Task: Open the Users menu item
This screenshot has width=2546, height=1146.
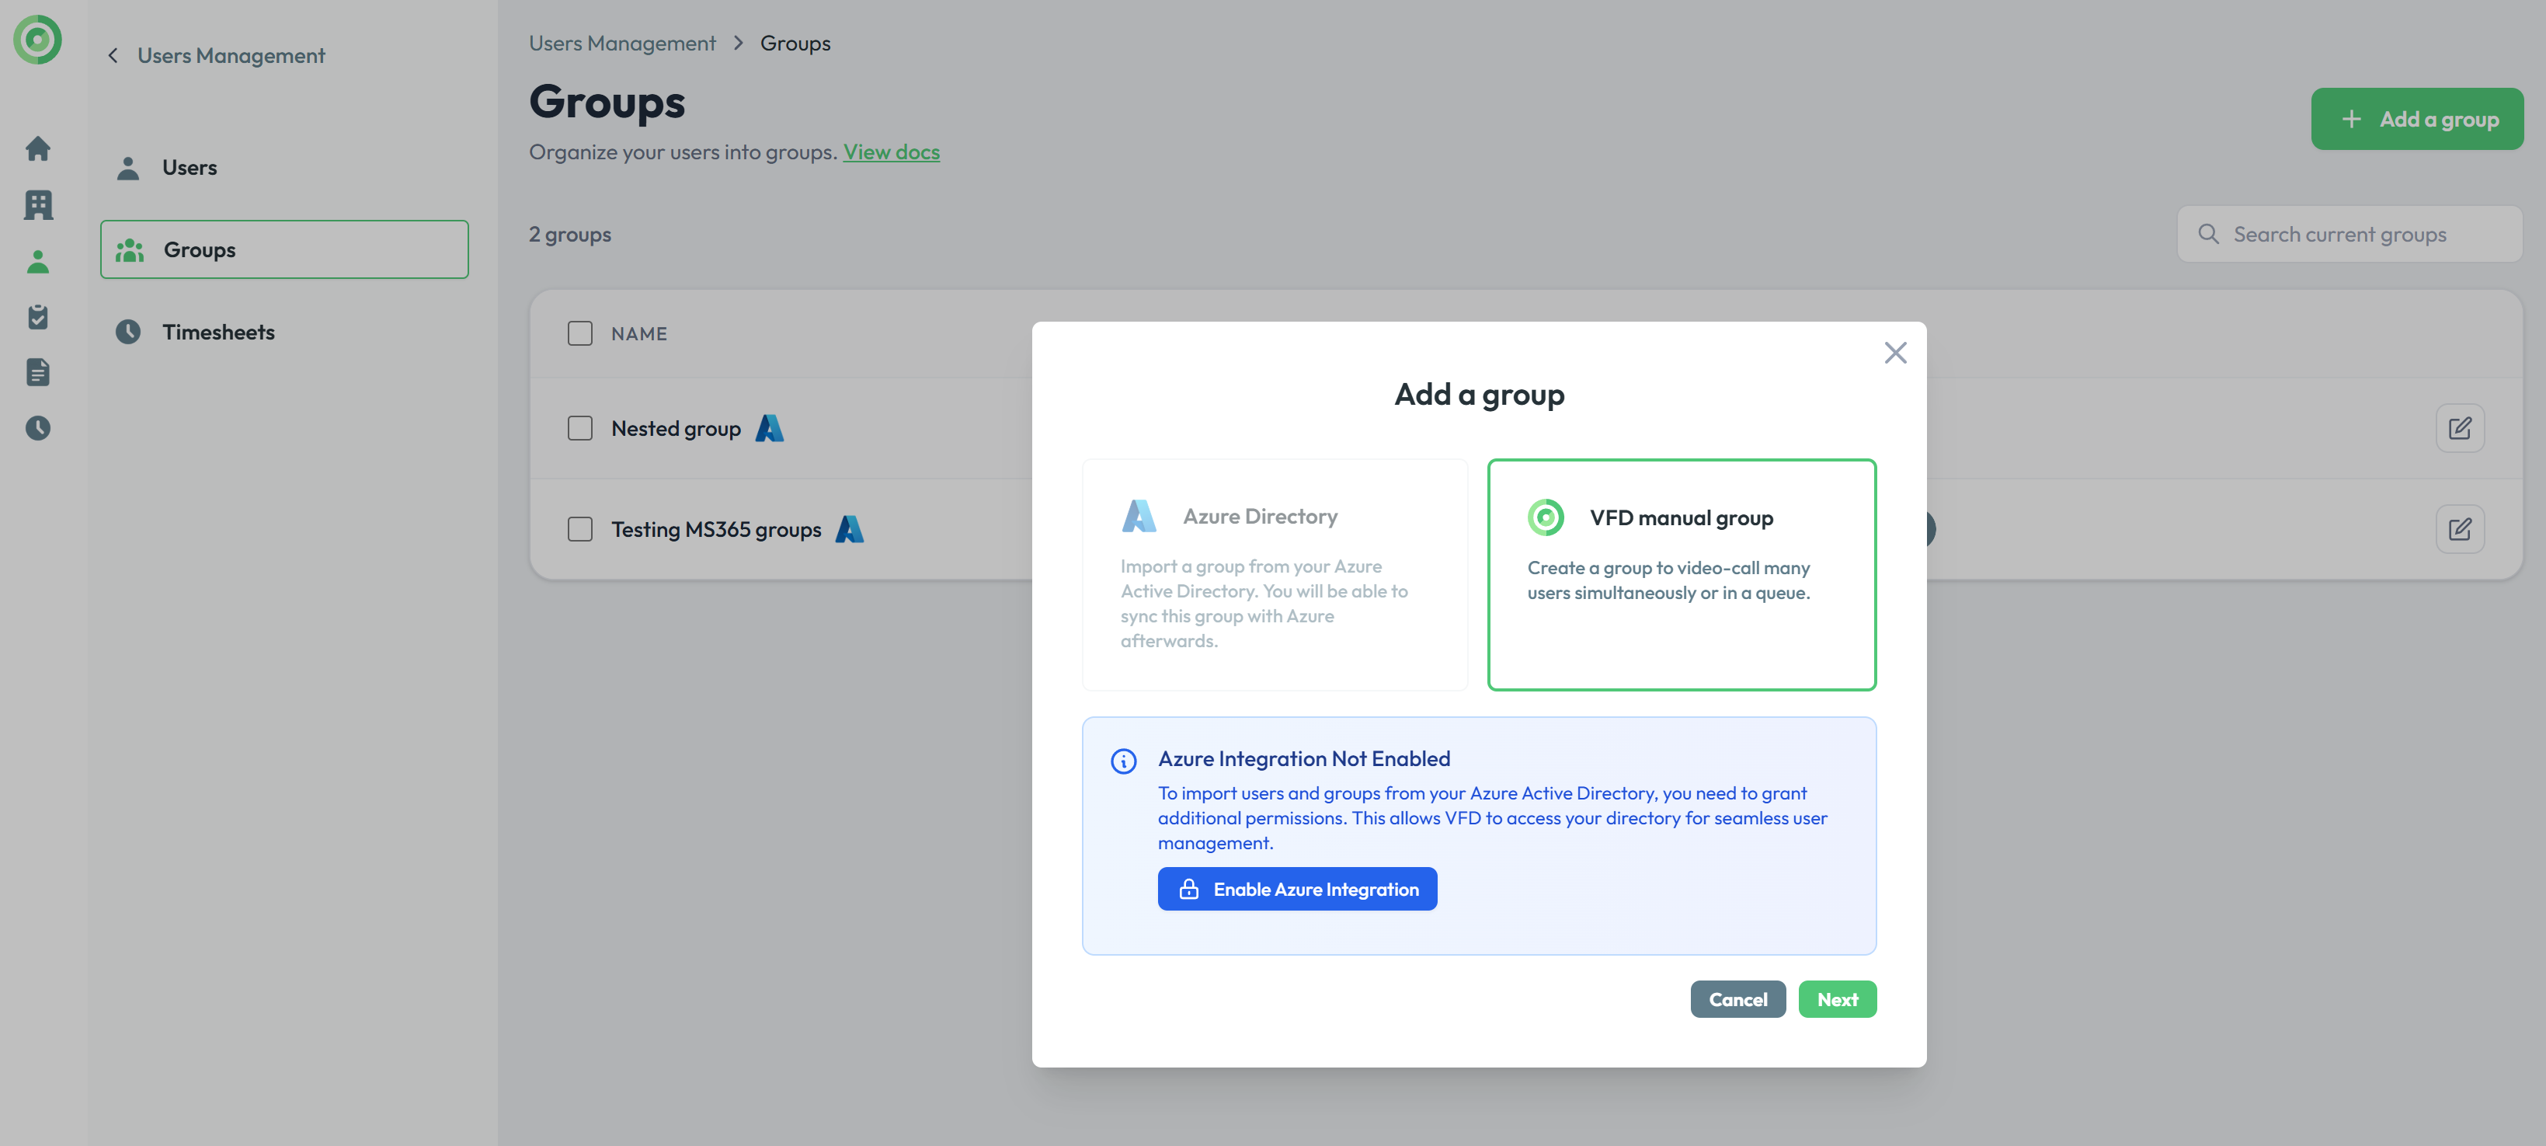Action: pos(189,167)
